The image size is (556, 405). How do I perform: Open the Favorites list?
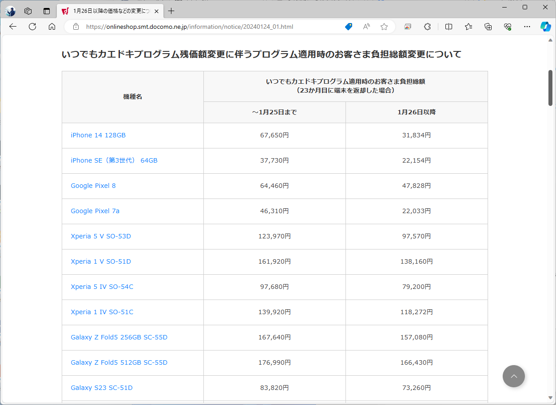pos(468,27)
